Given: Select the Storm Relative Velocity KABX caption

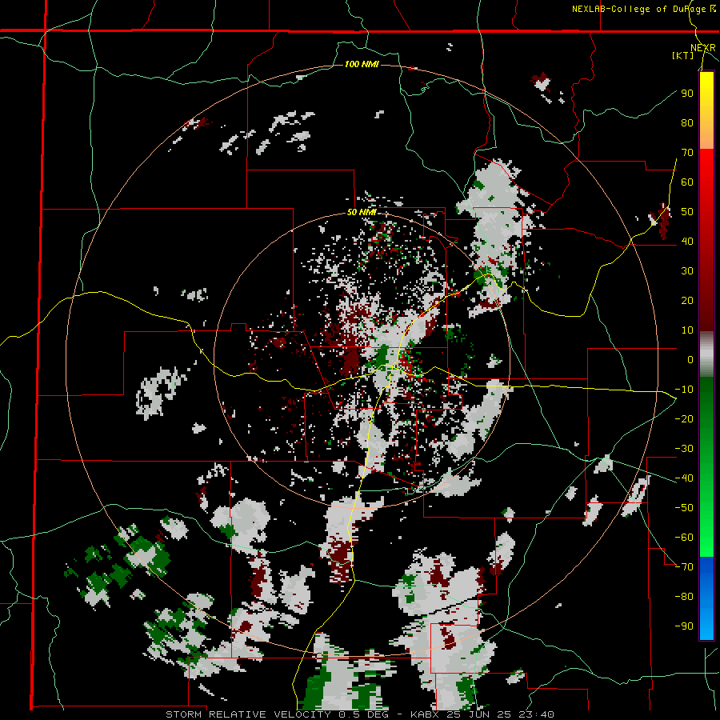Looking at the screenshot, I should tap(359, 714).
